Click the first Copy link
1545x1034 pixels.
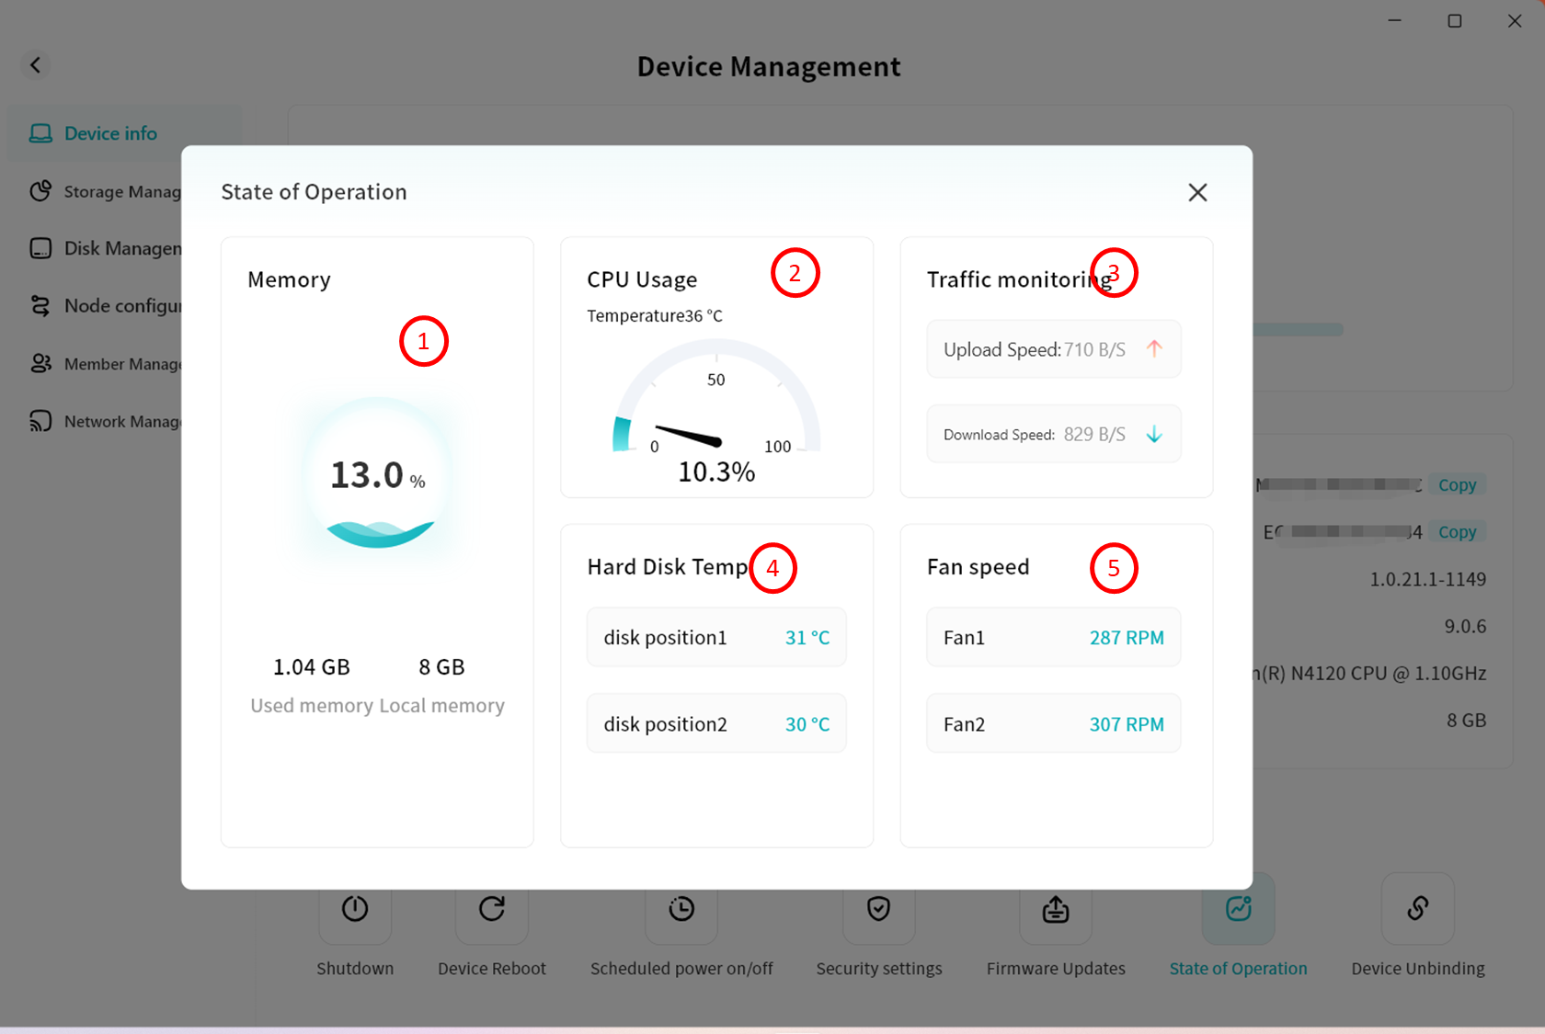click(1457, 484)
